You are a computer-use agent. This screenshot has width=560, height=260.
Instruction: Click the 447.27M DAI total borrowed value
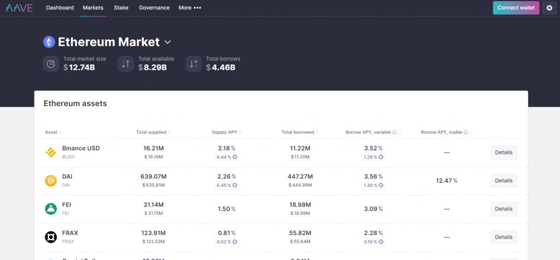300,176
